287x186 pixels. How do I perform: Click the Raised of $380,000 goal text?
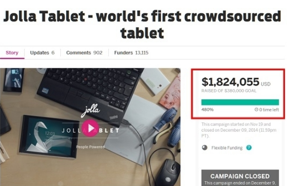click(x=229, y=91)
